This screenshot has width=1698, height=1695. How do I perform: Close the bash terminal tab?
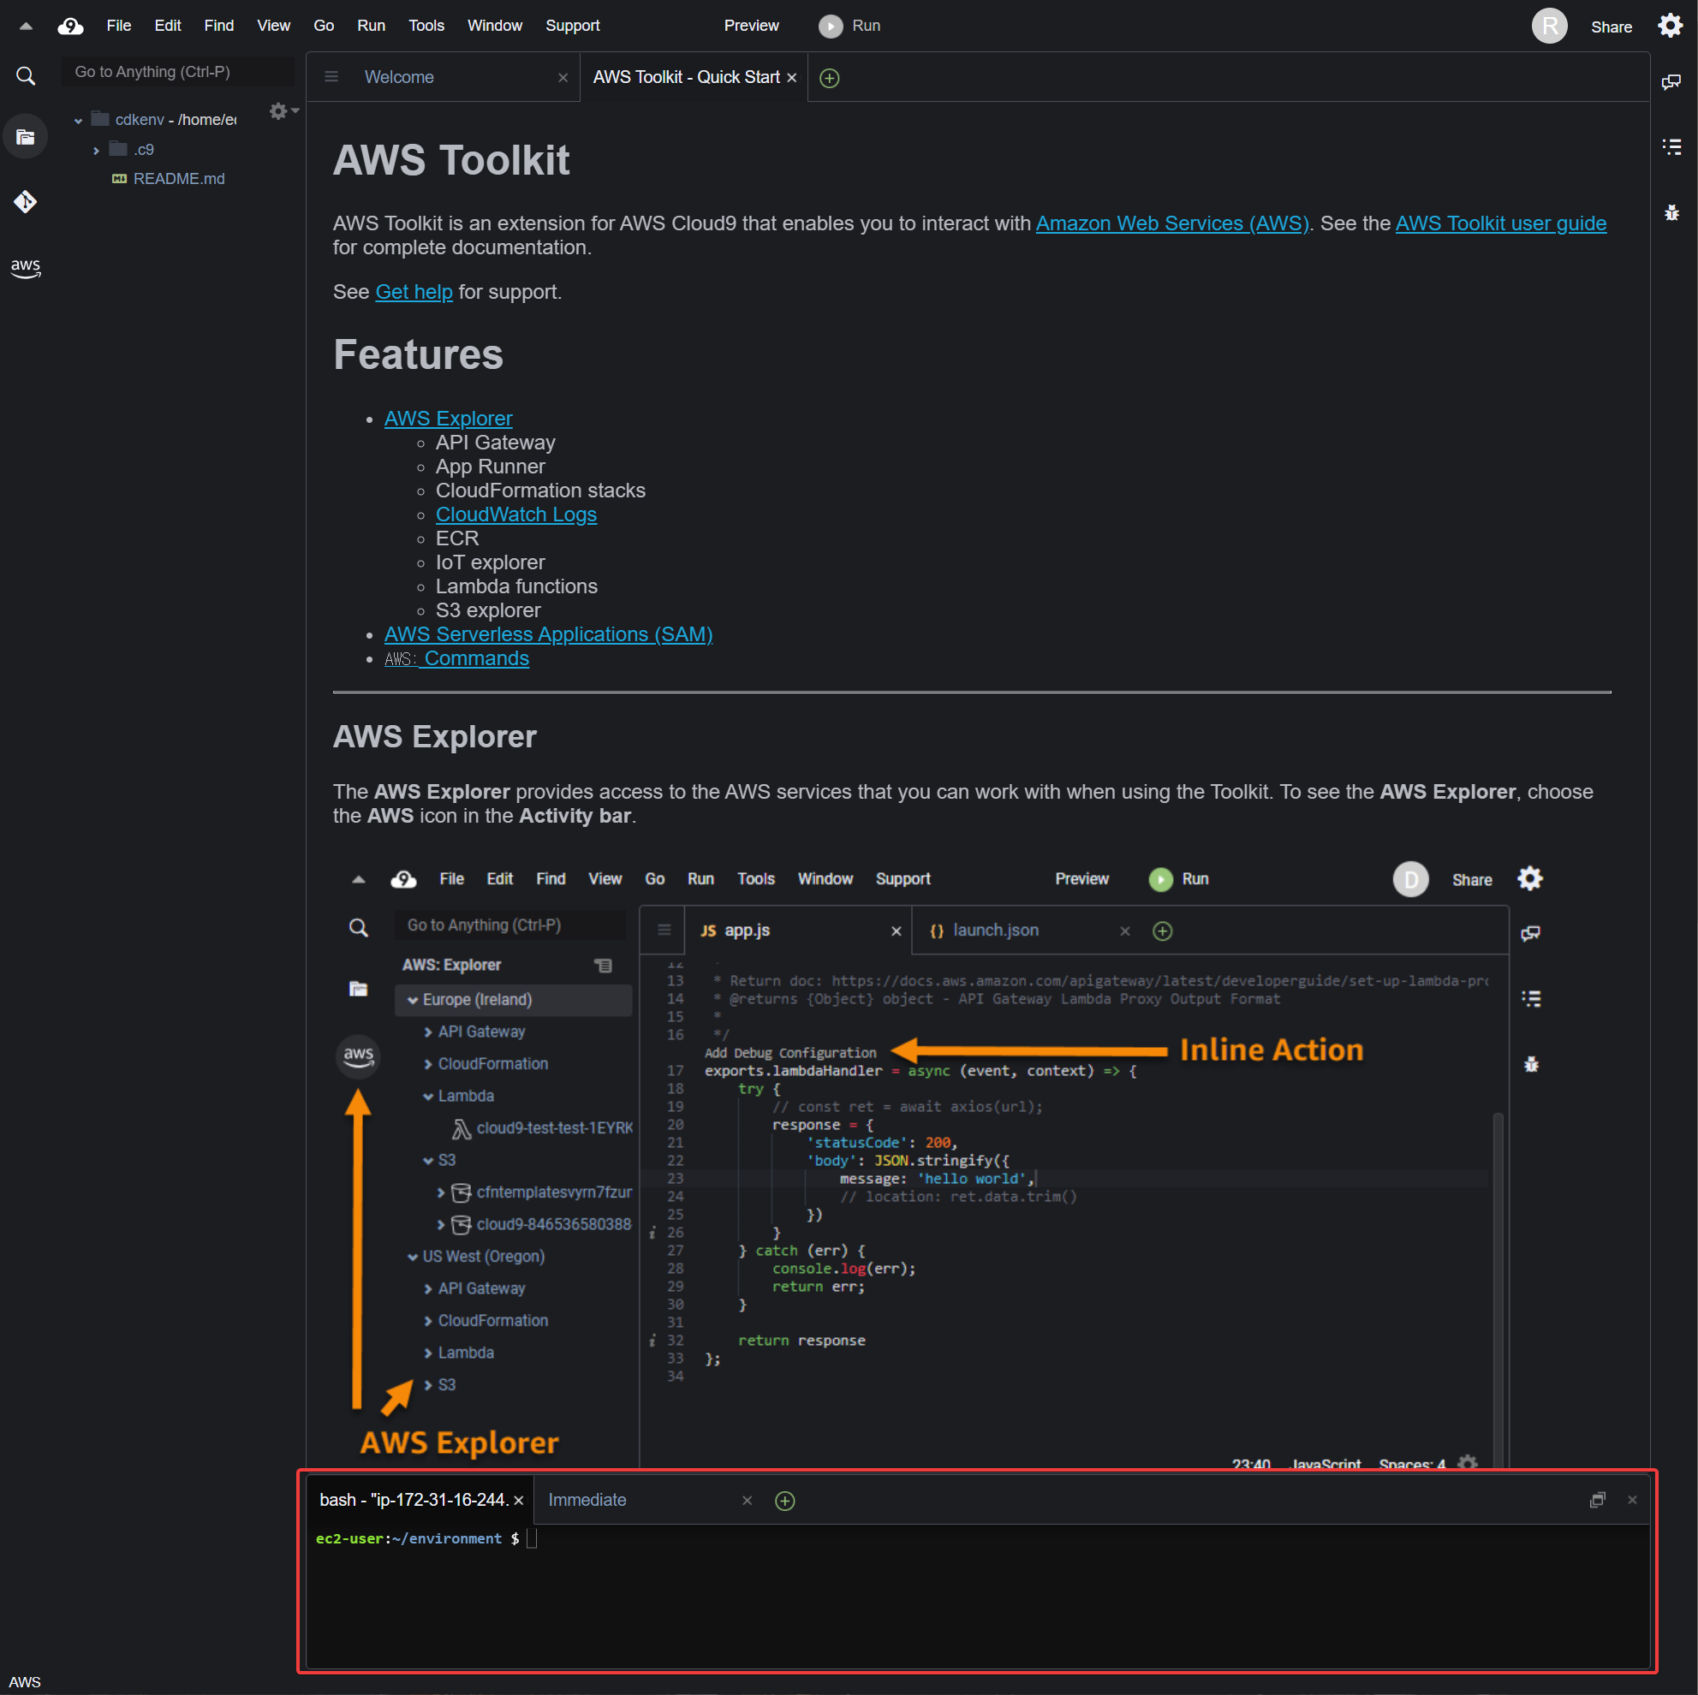click(x=519, y=1500)
